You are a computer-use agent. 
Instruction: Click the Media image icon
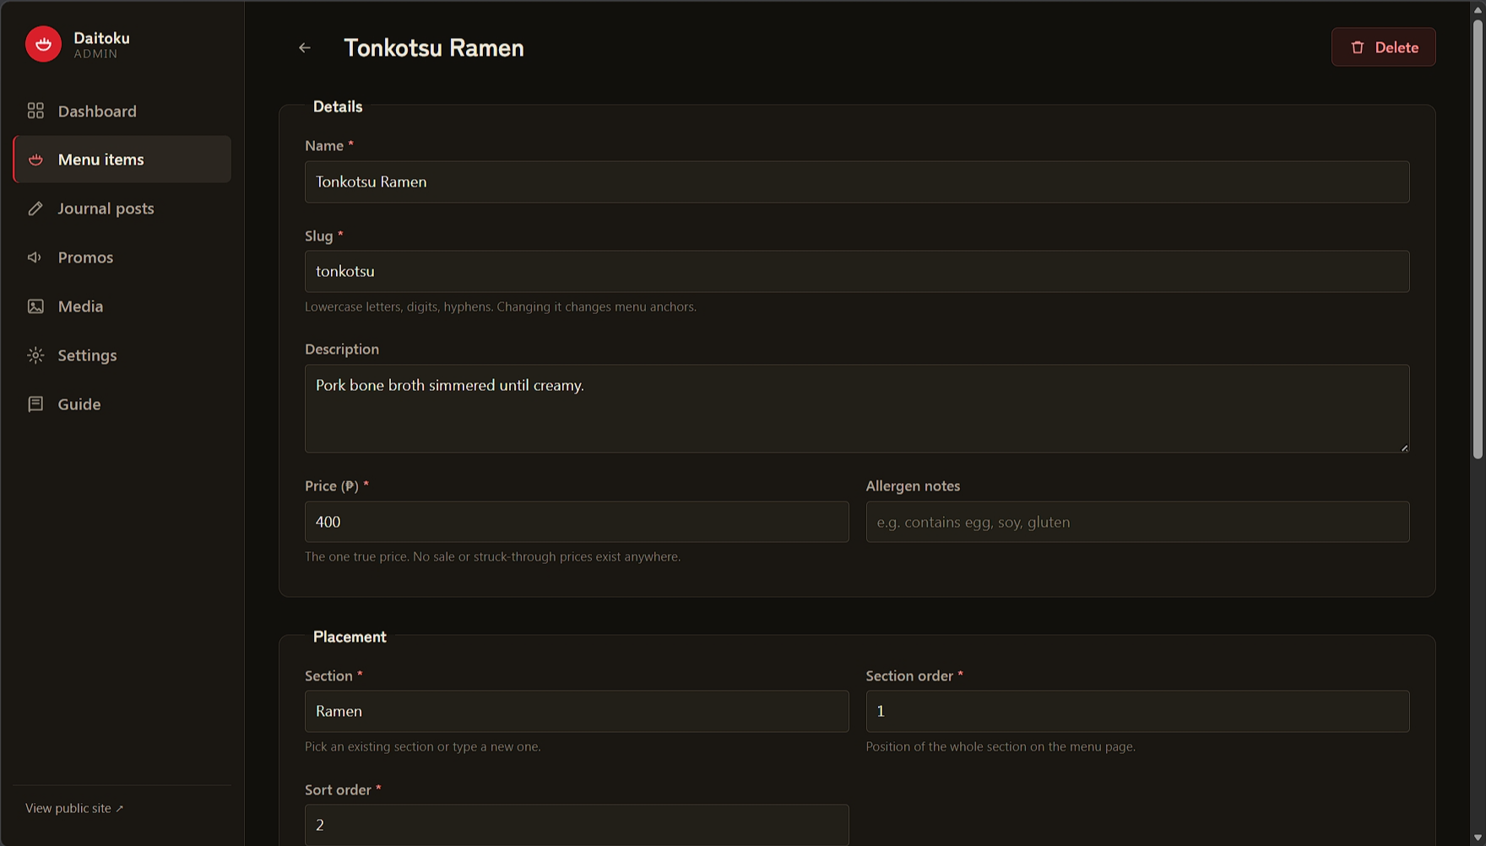pyautogui.click(x=35, y=306)
